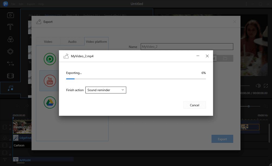Open the Media library in the sidebar
This screenshot has height=166, width=272.
pos(10,15)
